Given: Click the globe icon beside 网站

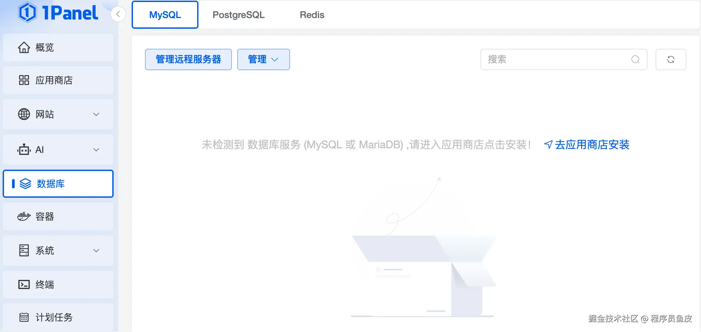Looking at the screenshot, I should (24, 114).
